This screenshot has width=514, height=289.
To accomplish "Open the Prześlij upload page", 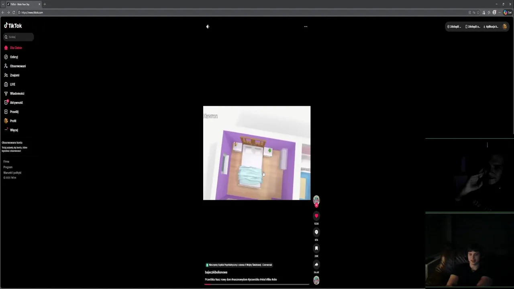I will coord(11,112).
